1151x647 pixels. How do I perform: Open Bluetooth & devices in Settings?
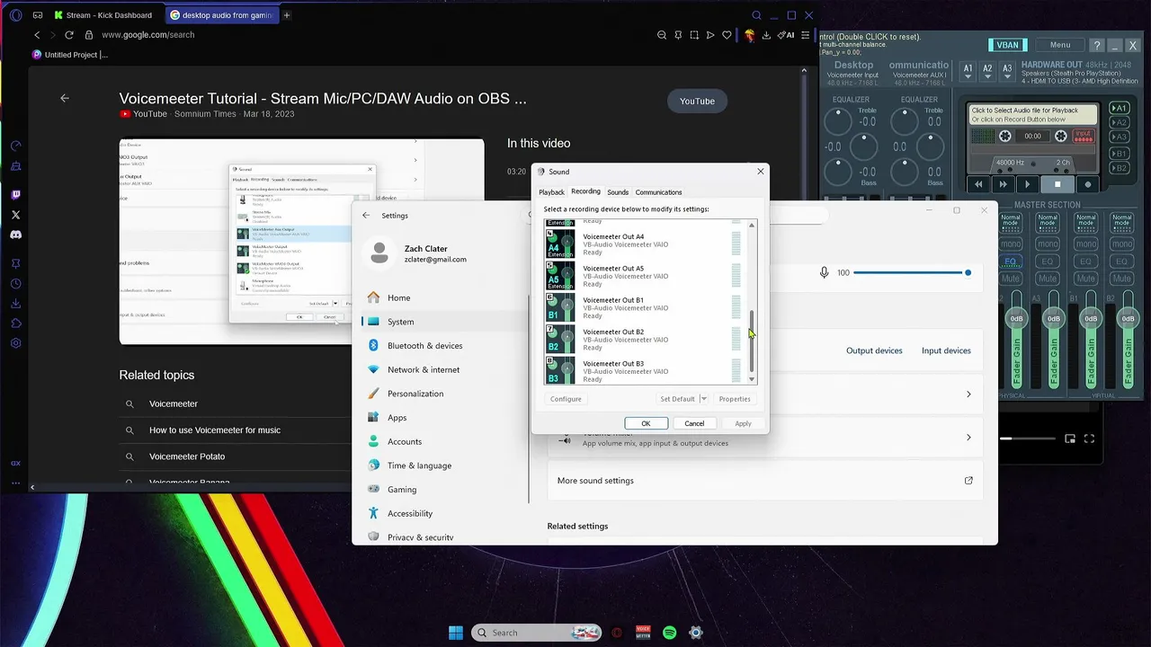(445, 345)
